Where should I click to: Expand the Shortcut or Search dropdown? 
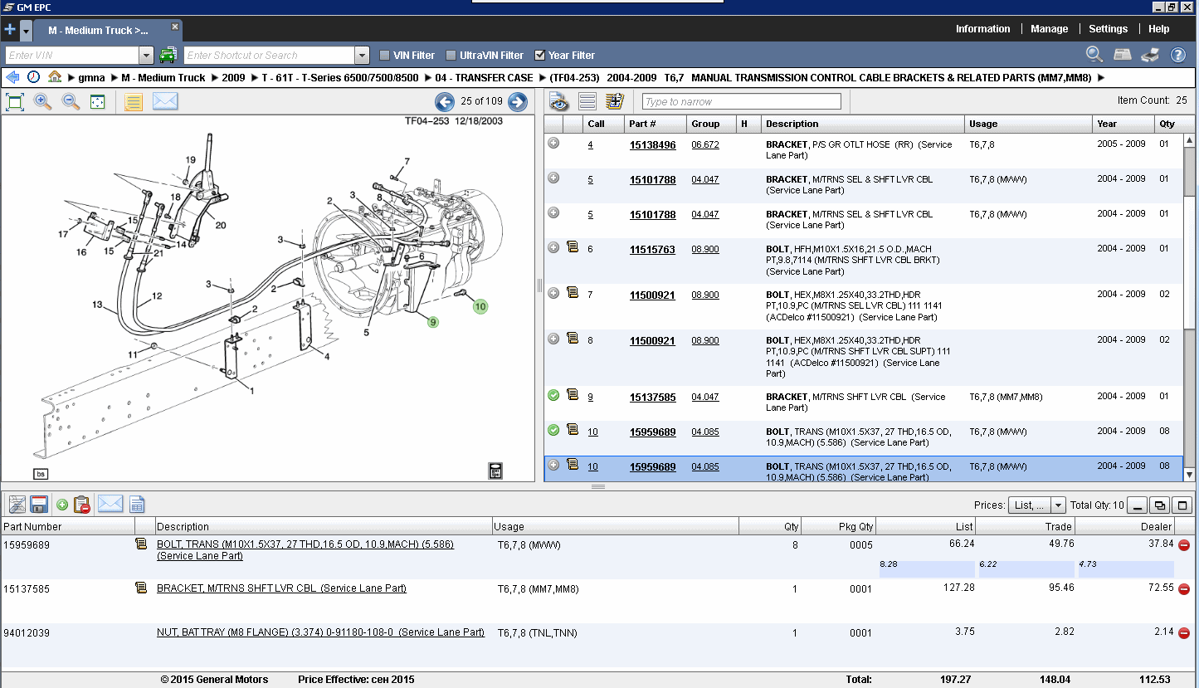pos(362,56)
